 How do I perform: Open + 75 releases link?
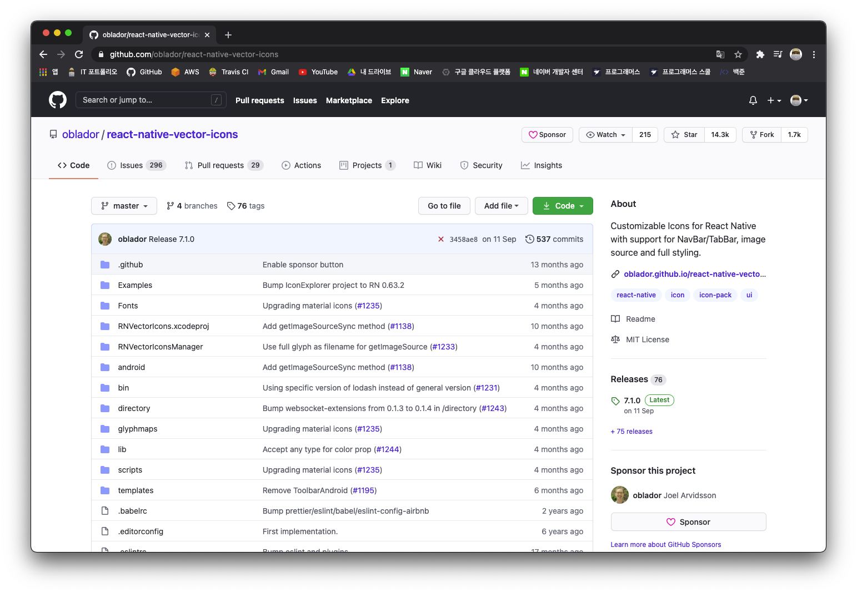coord(632,432)
